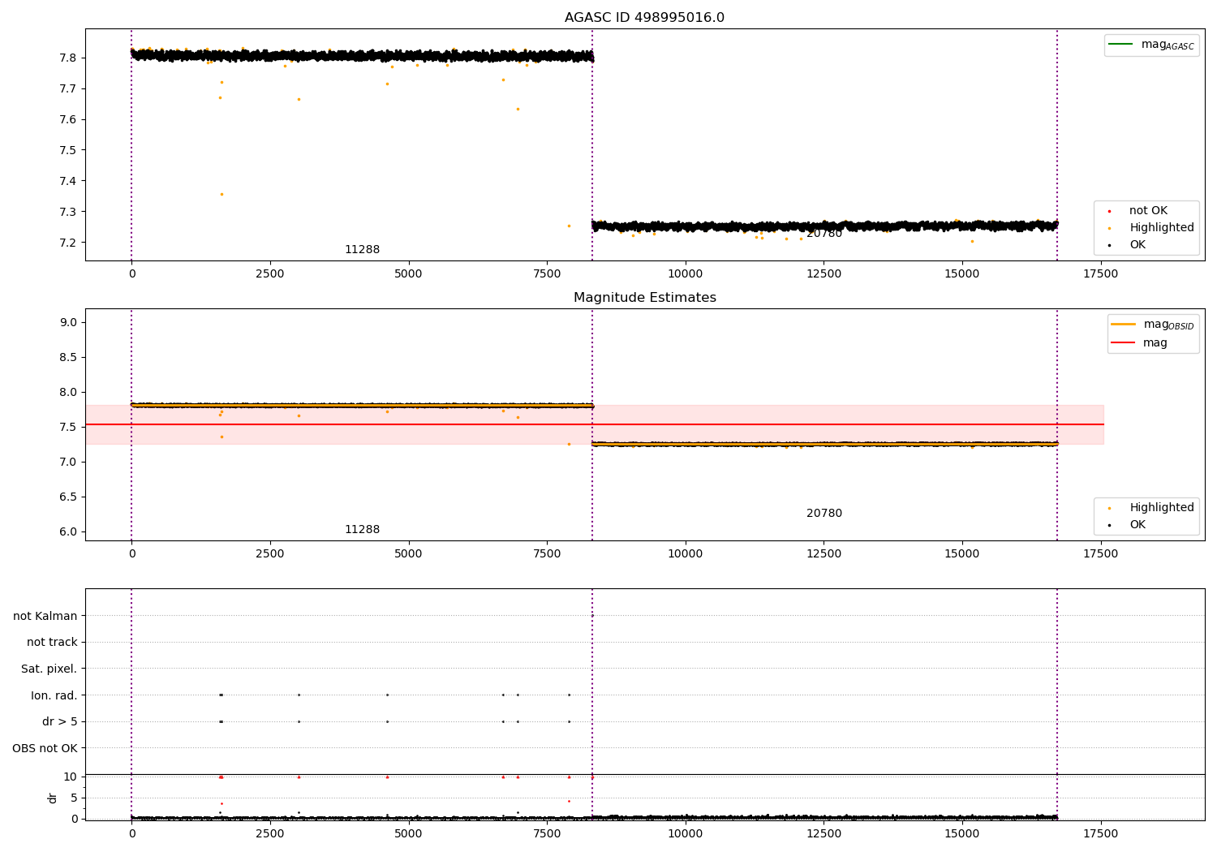Click the 'OBS not OK' axis label
Screen dimensions: 1217x852
pyautogui.click(x=45, y=748)
